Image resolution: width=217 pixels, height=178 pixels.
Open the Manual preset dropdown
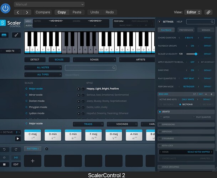click(x=49, y=4)
